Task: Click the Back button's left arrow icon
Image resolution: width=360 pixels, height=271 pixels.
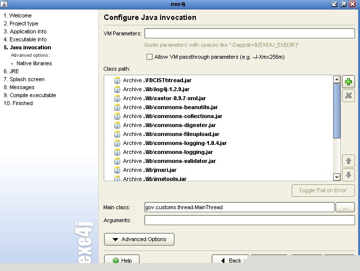Action: tap(223, 261)
